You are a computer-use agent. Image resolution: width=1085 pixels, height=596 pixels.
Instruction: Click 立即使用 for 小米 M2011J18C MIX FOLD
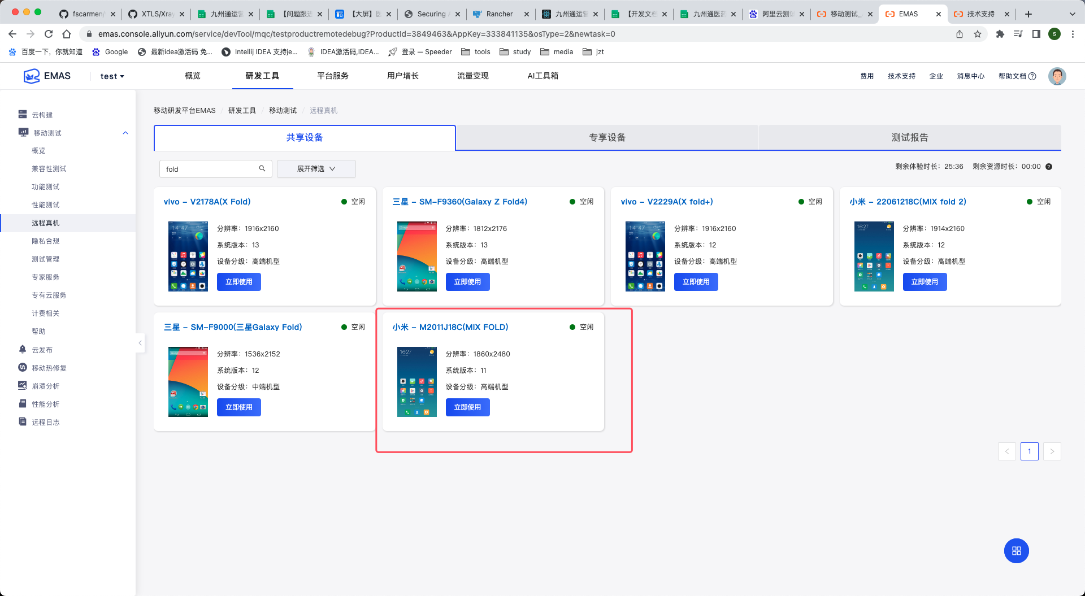pyautogui.click(x=468, y=407)
